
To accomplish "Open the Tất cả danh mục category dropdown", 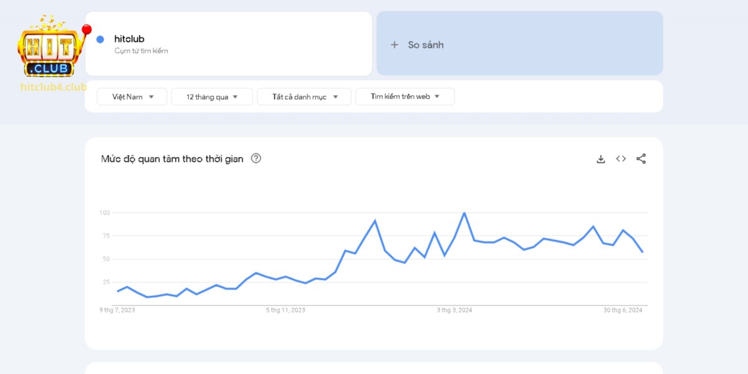I will pyautogui.click(x=304, y=97).
